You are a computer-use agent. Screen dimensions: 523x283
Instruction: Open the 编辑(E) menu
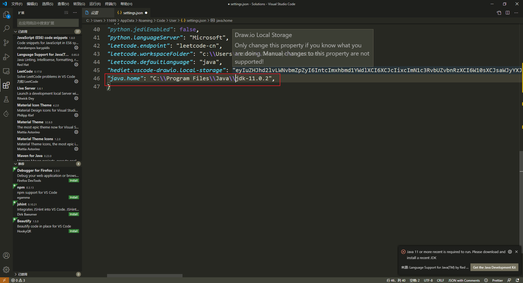coord(32,4)
